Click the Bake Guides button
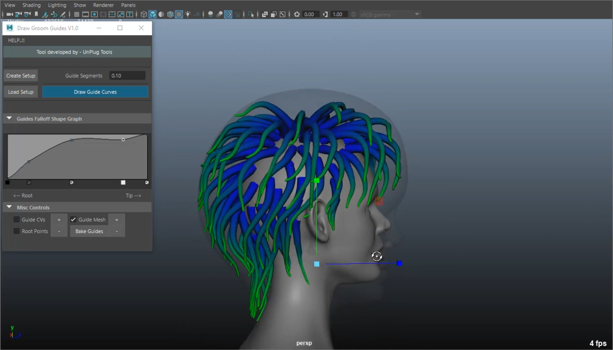 (x=89, y=231)
